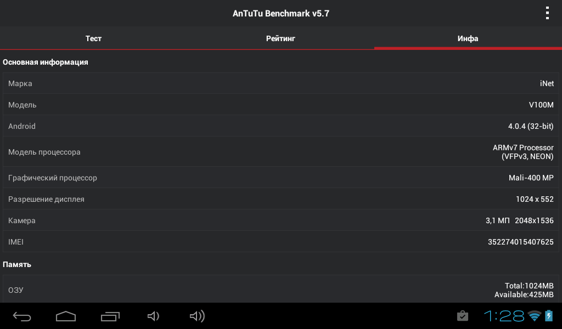The image size is (562, 329).
Task: Tap the Графический процессор Mali-400 row
Action: point(281,178)
